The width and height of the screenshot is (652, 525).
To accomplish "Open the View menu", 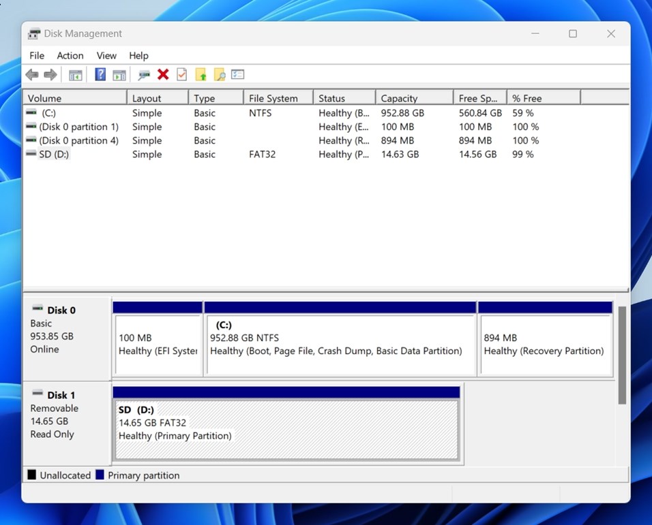I will click(x=106, y=56).
